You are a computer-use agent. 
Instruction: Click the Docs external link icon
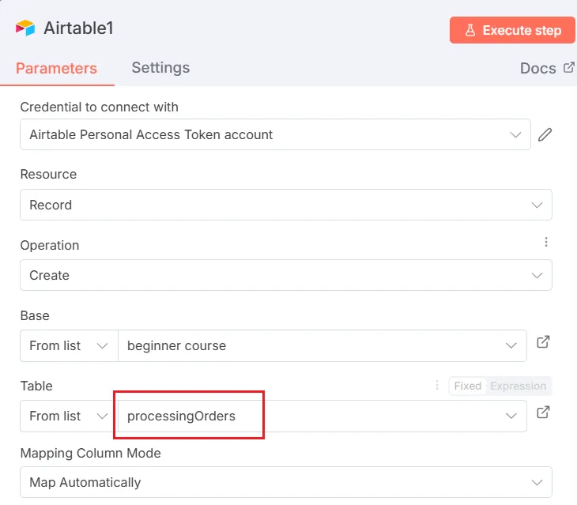pos(568,68)
